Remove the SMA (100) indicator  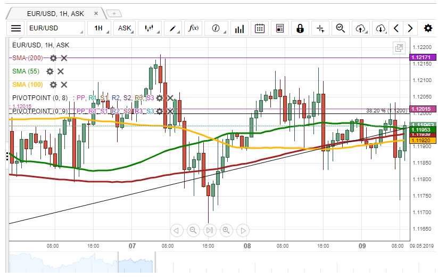coord(64,85)
